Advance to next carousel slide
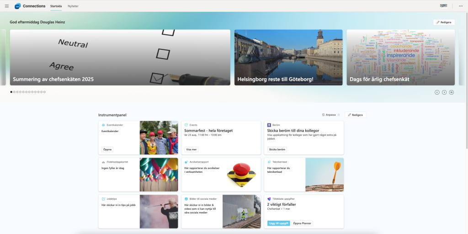Viewport: 468px width, 234px height. pos(444,92)
